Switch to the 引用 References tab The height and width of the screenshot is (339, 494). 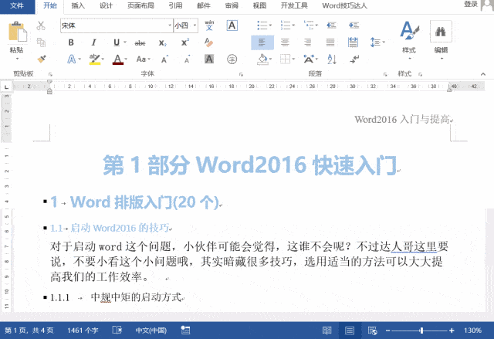[175, 5]
